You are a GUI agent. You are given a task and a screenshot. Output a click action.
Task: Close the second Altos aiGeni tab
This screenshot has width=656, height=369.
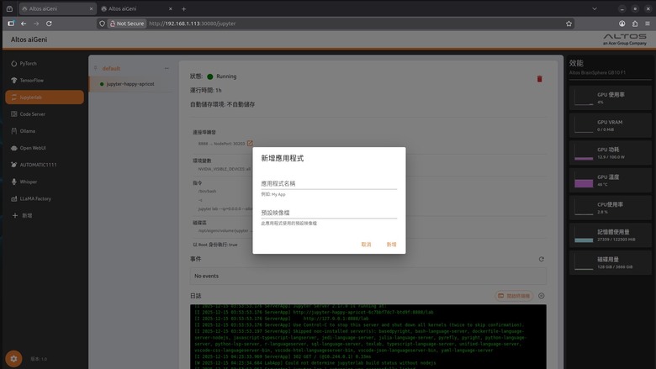(170, 8)
